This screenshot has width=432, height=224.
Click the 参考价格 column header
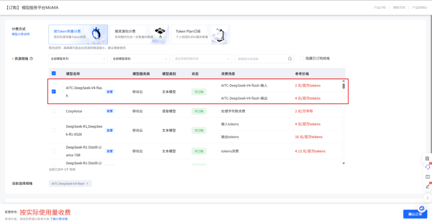[302, 74]
